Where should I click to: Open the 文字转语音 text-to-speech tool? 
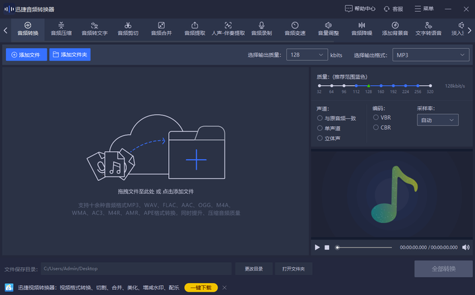pos(428,29)
